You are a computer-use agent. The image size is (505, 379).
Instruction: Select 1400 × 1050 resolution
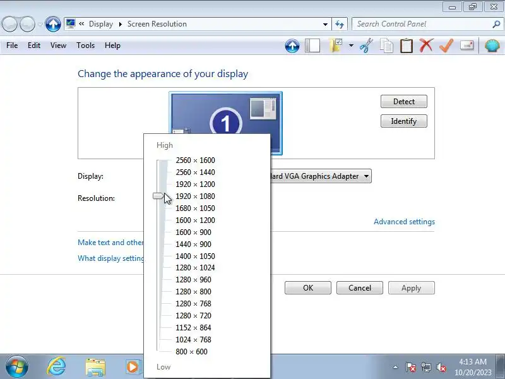(195, 256)
